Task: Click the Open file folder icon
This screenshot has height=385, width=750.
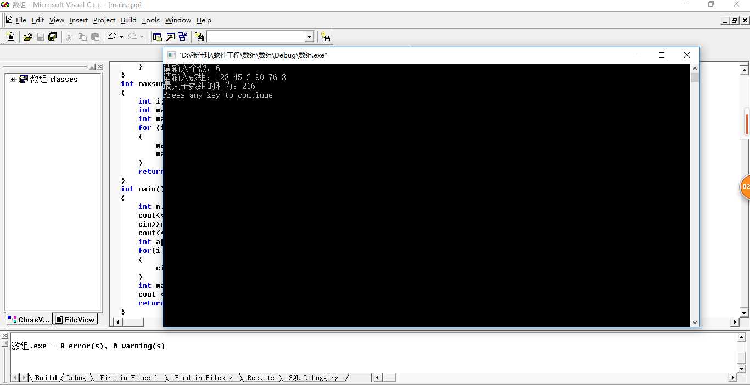Action: 27,37
